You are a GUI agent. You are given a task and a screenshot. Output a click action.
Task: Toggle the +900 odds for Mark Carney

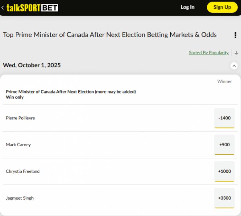click(224, 145)
